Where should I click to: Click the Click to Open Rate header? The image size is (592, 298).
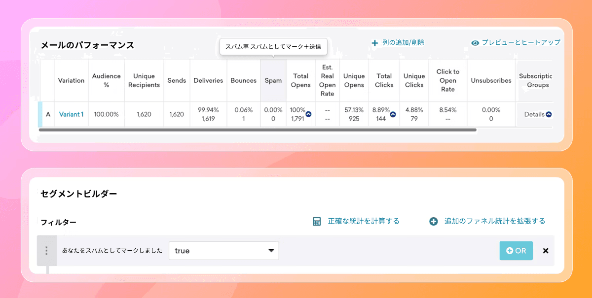point(447,80)
